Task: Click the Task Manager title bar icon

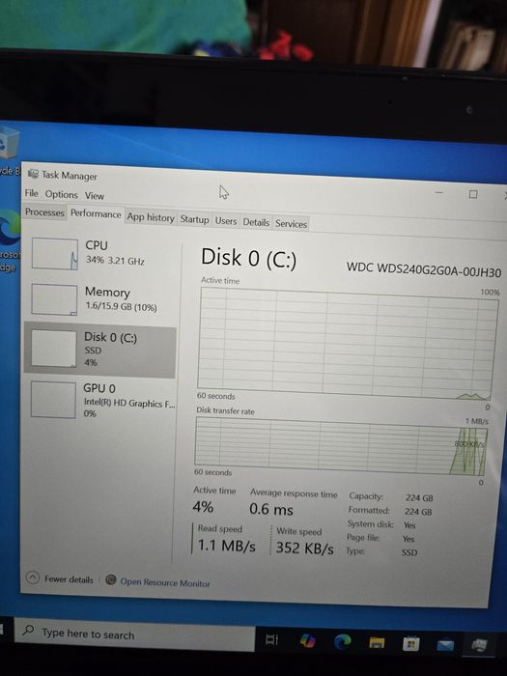Action: coord(33,173)
